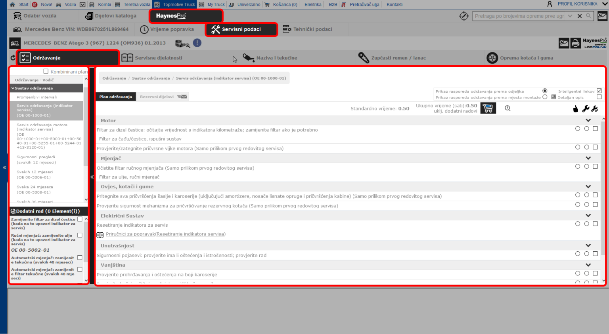
Task: Click the magnifier search icon
Action: point(589,16)
